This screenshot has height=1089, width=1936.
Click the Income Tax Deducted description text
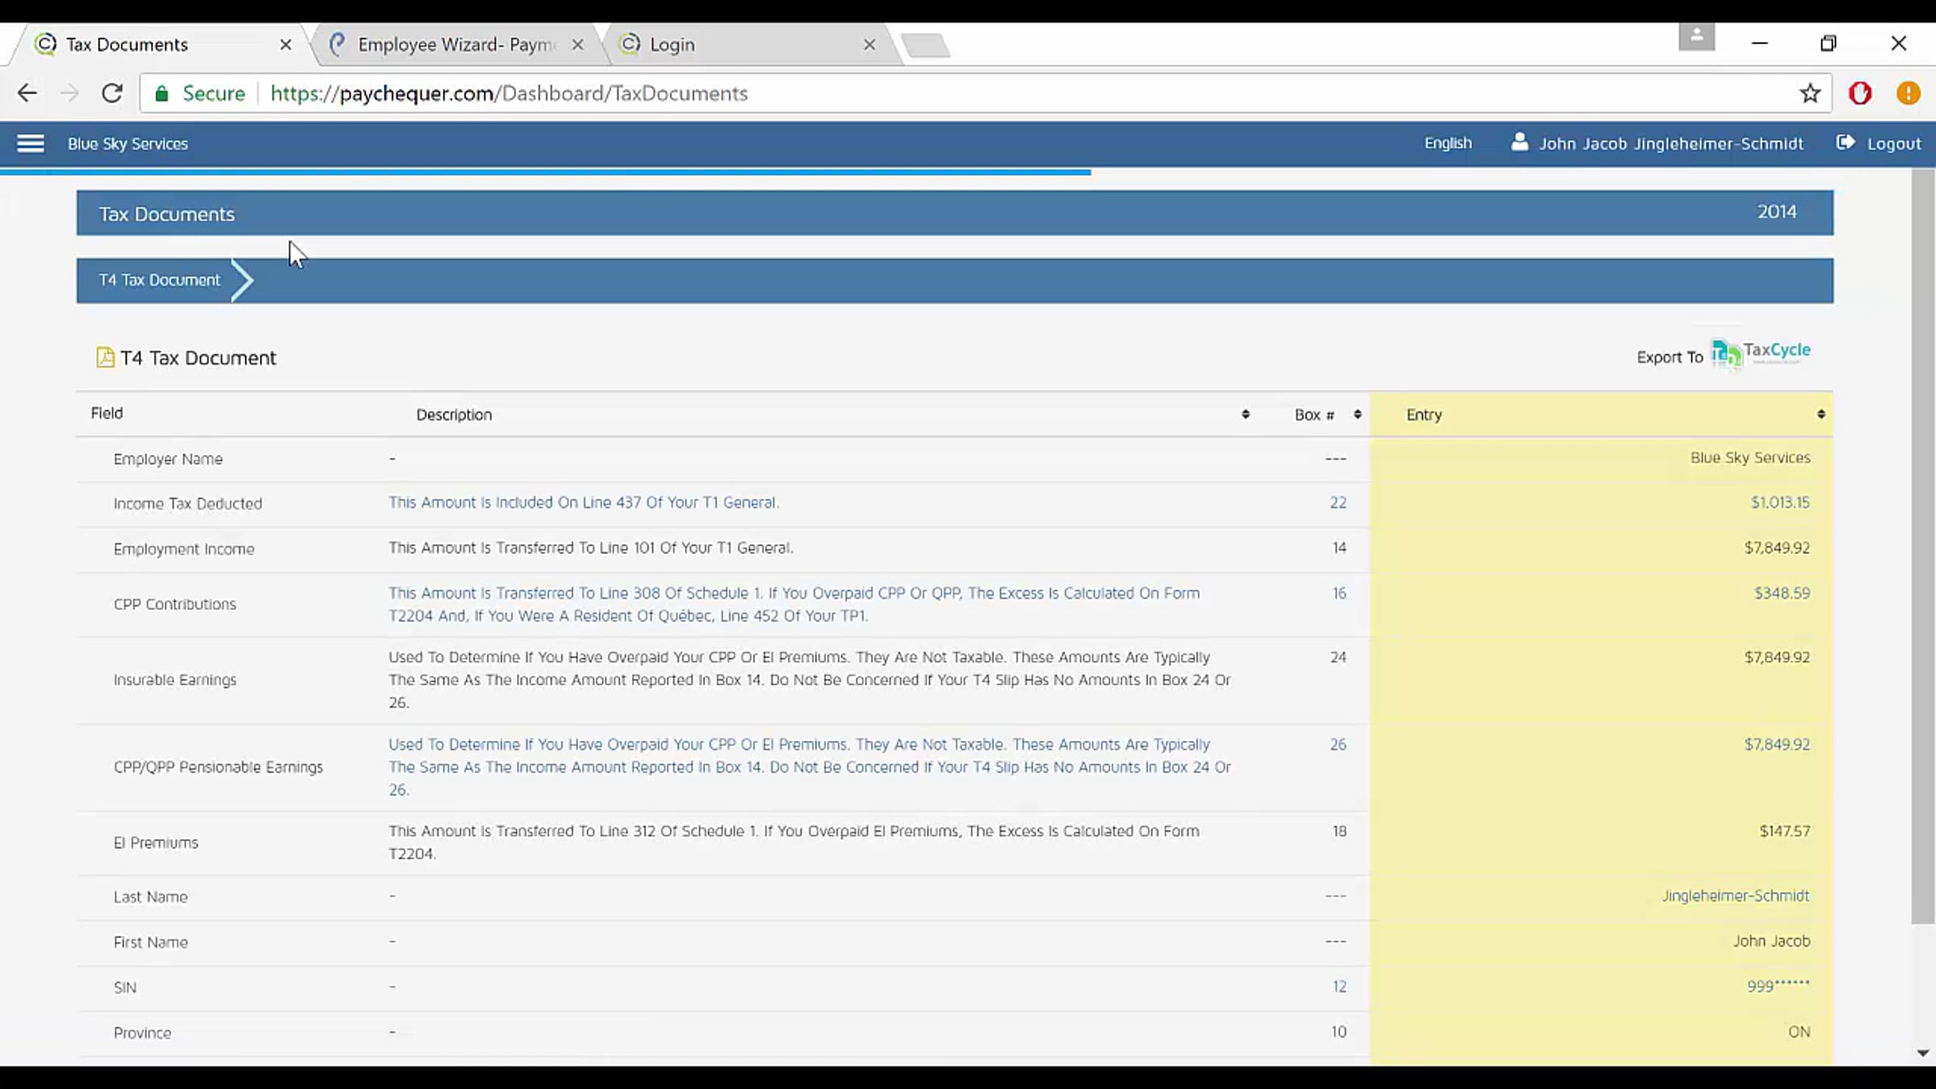point(583,503)
